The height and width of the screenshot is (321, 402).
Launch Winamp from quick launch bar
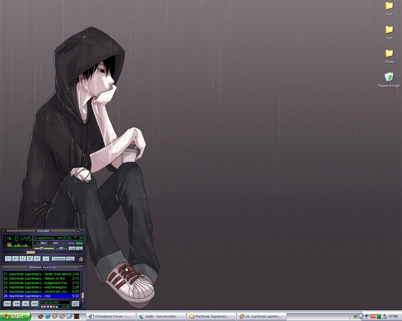point(55,316)
